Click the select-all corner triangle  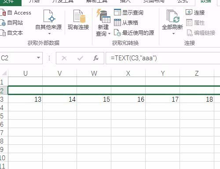click(x=4, y=73)
